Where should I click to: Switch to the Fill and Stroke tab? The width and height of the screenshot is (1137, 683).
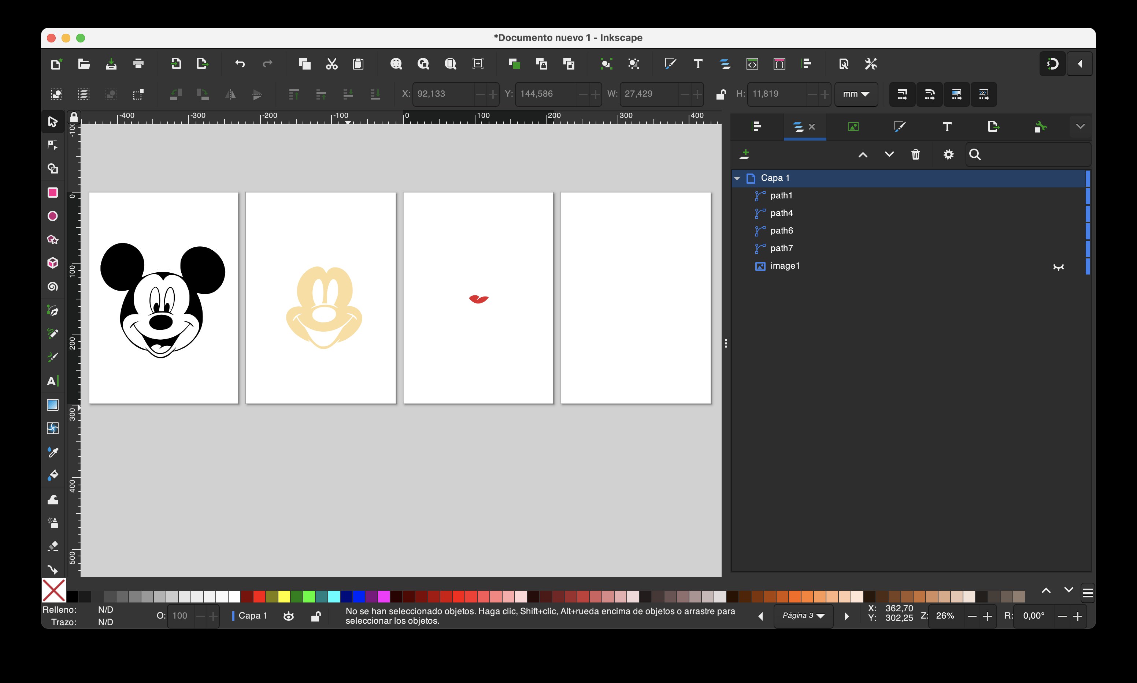point(900,127)
